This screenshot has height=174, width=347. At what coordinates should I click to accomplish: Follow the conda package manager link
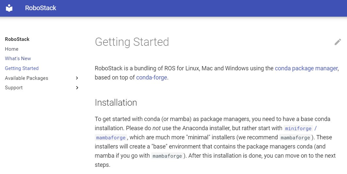[306, 68]
